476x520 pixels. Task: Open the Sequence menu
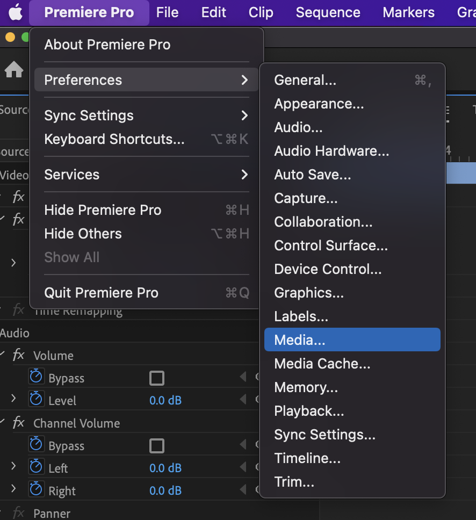328,12
